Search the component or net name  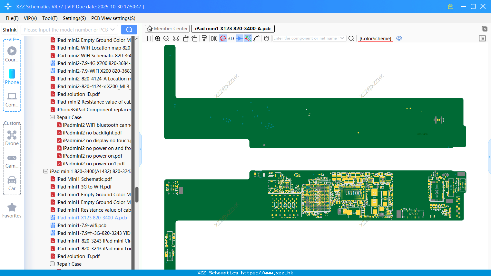(351, 39)
